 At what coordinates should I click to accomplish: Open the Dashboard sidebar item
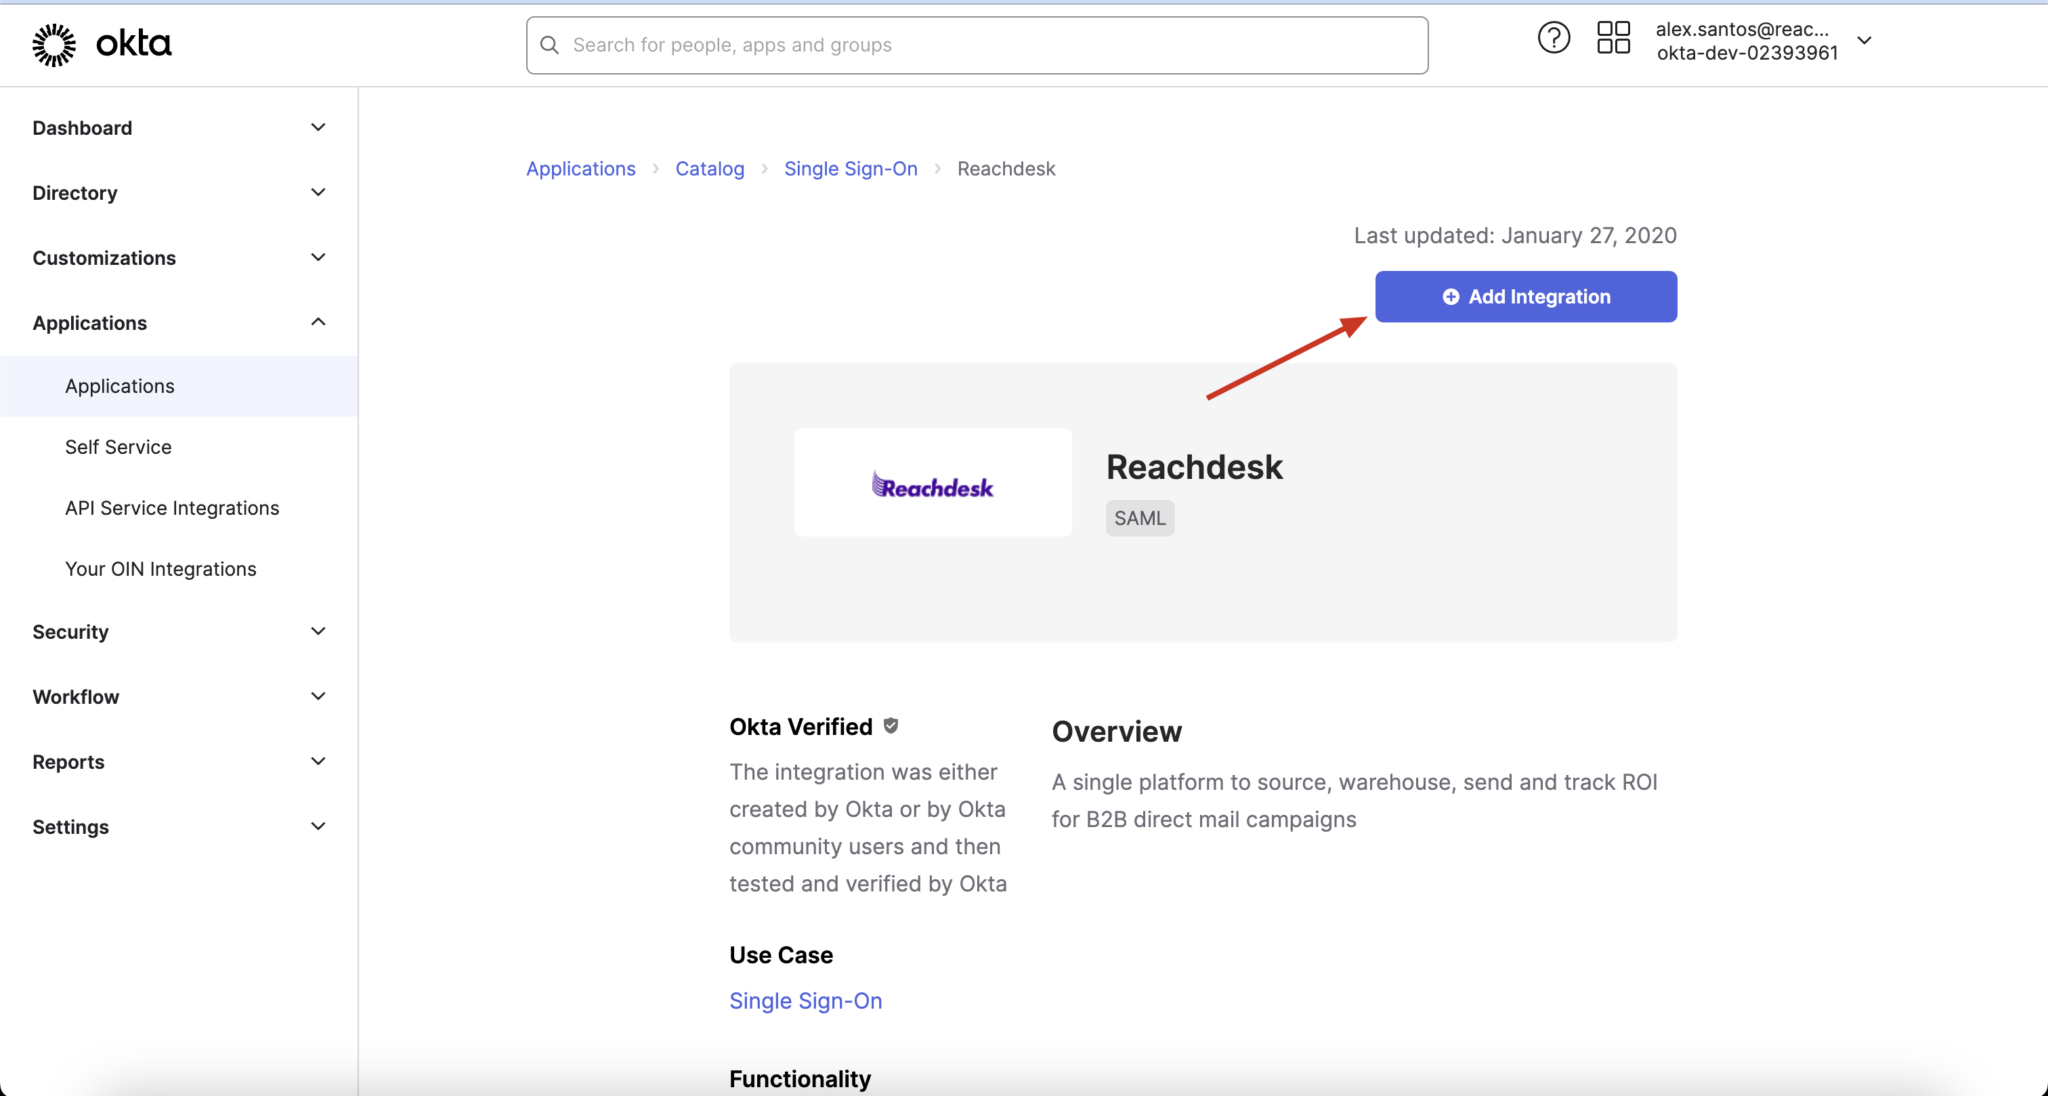(179, 128)
